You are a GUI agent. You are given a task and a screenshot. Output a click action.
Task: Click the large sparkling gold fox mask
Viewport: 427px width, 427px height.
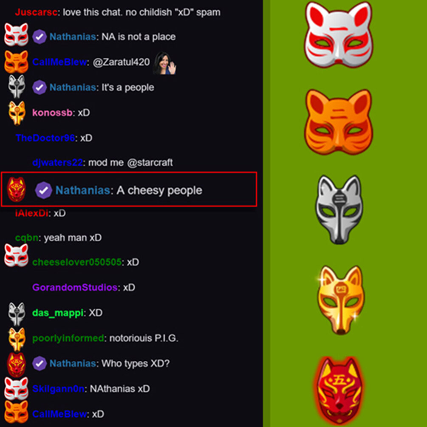pyautogui.click(x=340, y=300)
